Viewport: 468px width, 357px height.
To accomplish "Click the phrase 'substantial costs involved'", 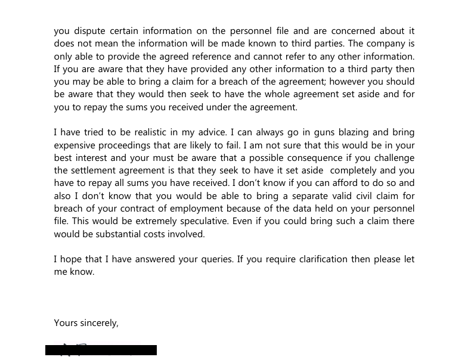I will [149, 234].
